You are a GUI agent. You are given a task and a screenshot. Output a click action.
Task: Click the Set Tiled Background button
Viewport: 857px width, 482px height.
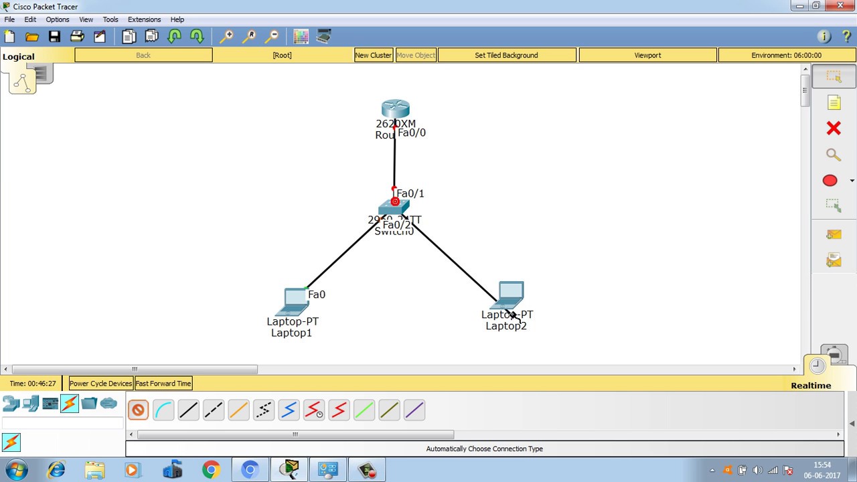[506, 56]
